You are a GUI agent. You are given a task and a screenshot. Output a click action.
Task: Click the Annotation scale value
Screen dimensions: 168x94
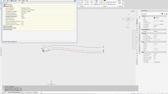click(155, 54)
